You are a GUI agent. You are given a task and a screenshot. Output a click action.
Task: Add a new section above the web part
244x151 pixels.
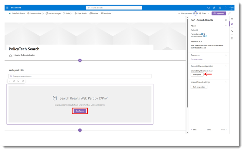pyautogui.click(x=80, y=60)
